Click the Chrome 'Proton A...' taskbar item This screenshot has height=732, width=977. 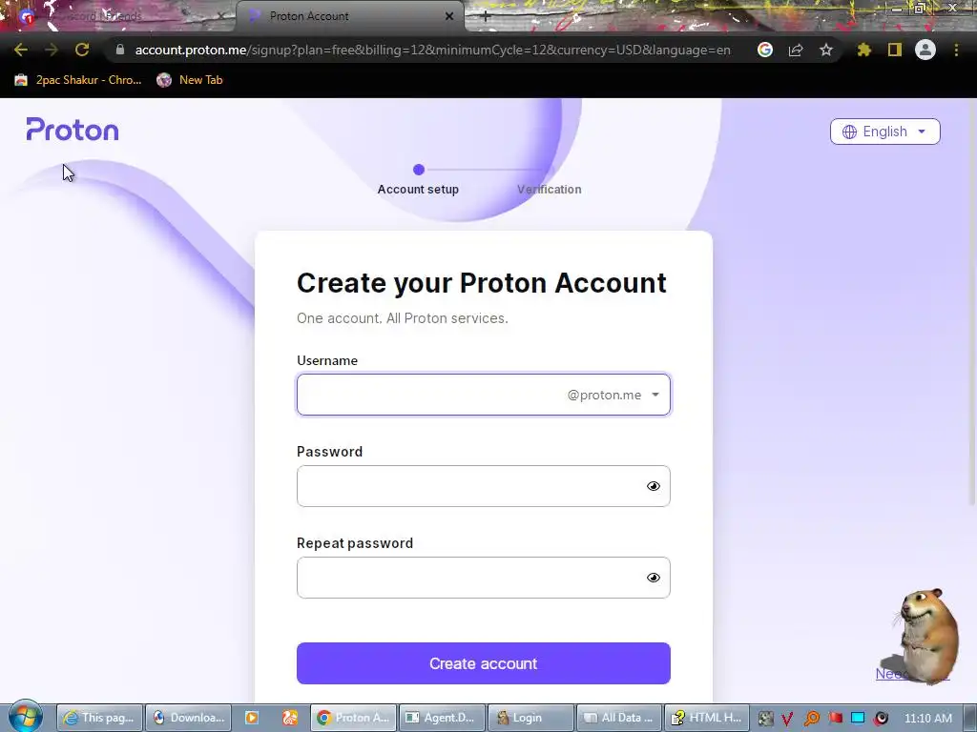[353, 718]
